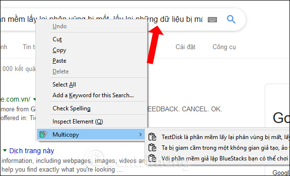Click clipboard icon next to TestDisk entry

[x=152, y=137]
